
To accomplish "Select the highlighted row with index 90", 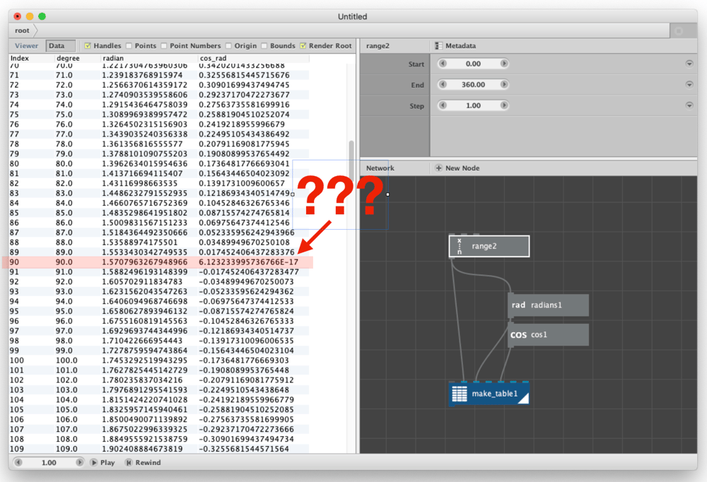I will pos(158,262).
